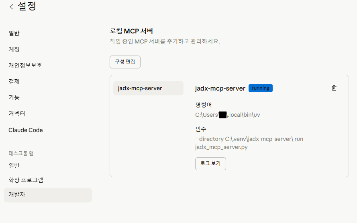357x223 pixels.
Task: Click the 로컬 MCP 서버 heading
Action: click(x=131, y=31)
